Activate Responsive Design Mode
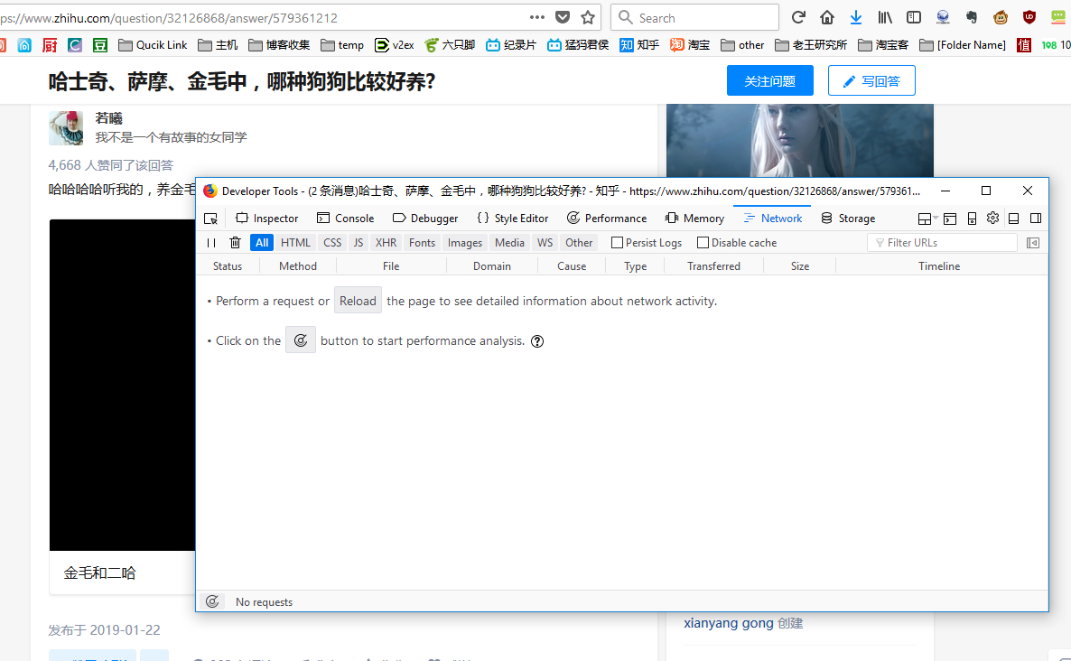1071x661 pixels. click(972, 218)
